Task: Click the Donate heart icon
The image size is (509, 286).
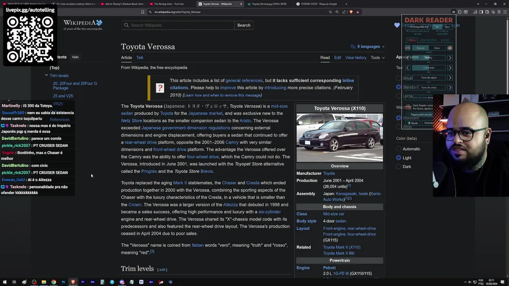Action: (x=397, y=25)
